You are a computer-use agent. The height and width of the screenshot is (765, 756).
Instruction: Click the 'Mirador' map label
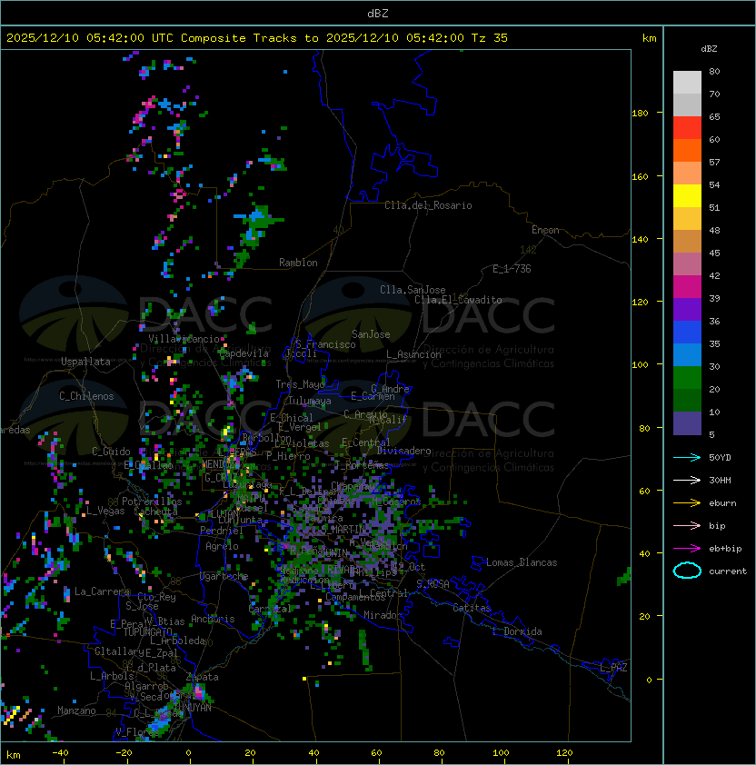click(x=383, y=615)
